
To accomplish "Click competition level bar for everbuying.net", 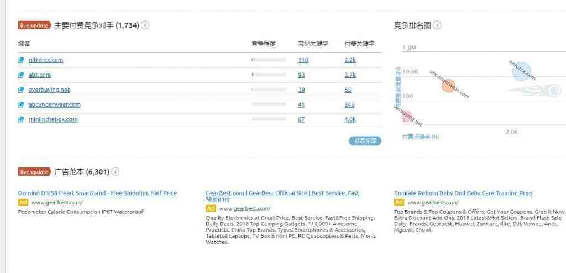I will [x=269, y=90].
